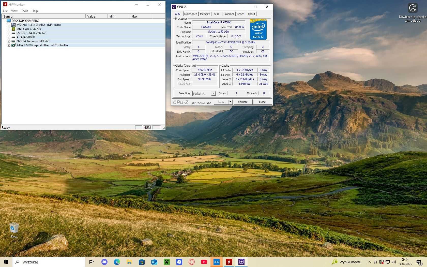427x267 pixels.
Task: Click the Sensor column header in HWMonitor
Action: click(x=43, y=16)
